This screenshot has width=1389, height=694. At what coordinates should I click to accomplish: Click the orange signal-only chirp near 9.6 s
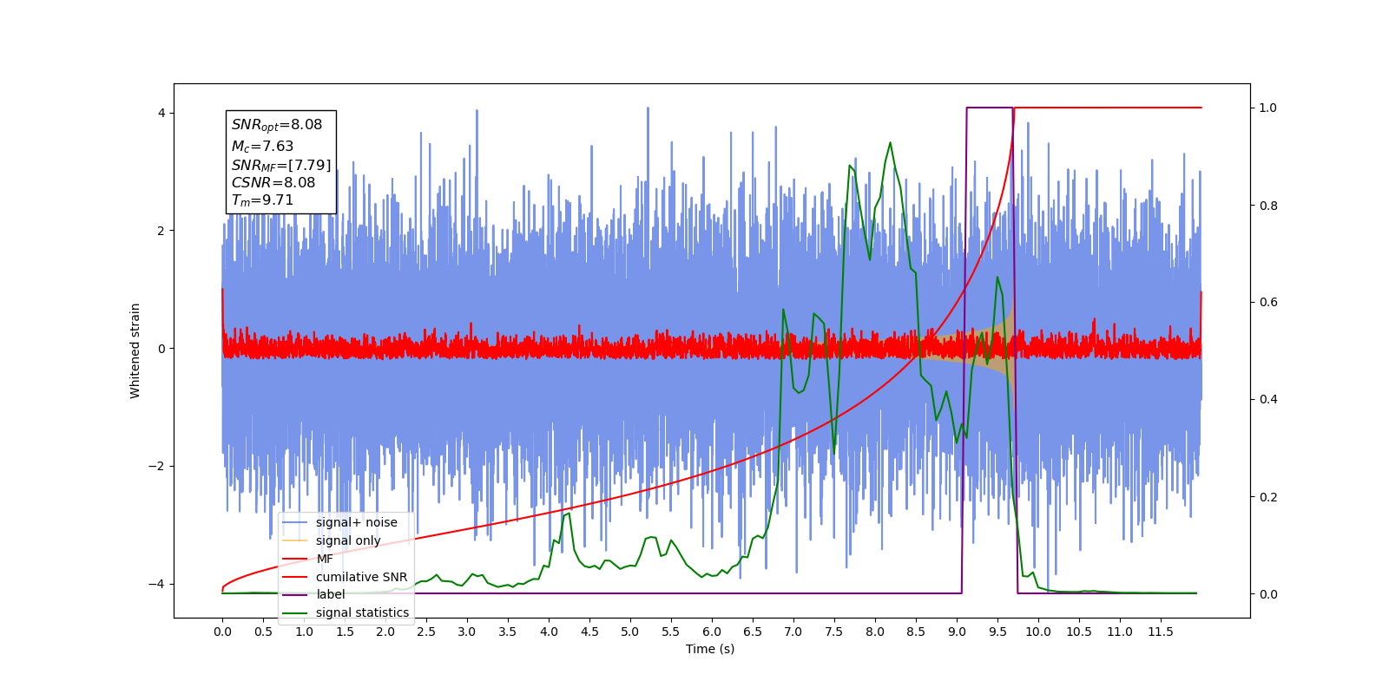coord(1005,347)
